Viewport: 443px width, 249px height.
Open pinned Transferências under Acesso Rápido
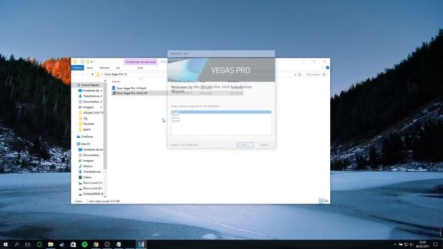[x=91, y=96]
